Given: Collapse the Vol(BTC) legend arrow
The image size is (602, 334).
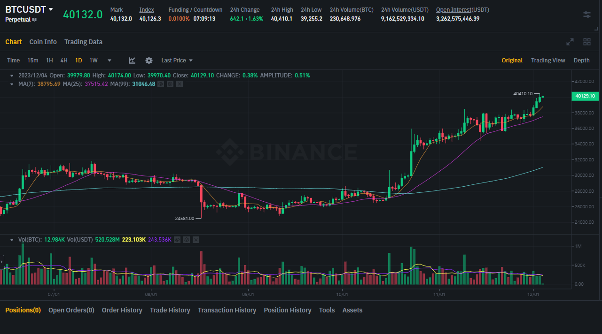Looking at the screenshot, I should click(x=12, y=240).
